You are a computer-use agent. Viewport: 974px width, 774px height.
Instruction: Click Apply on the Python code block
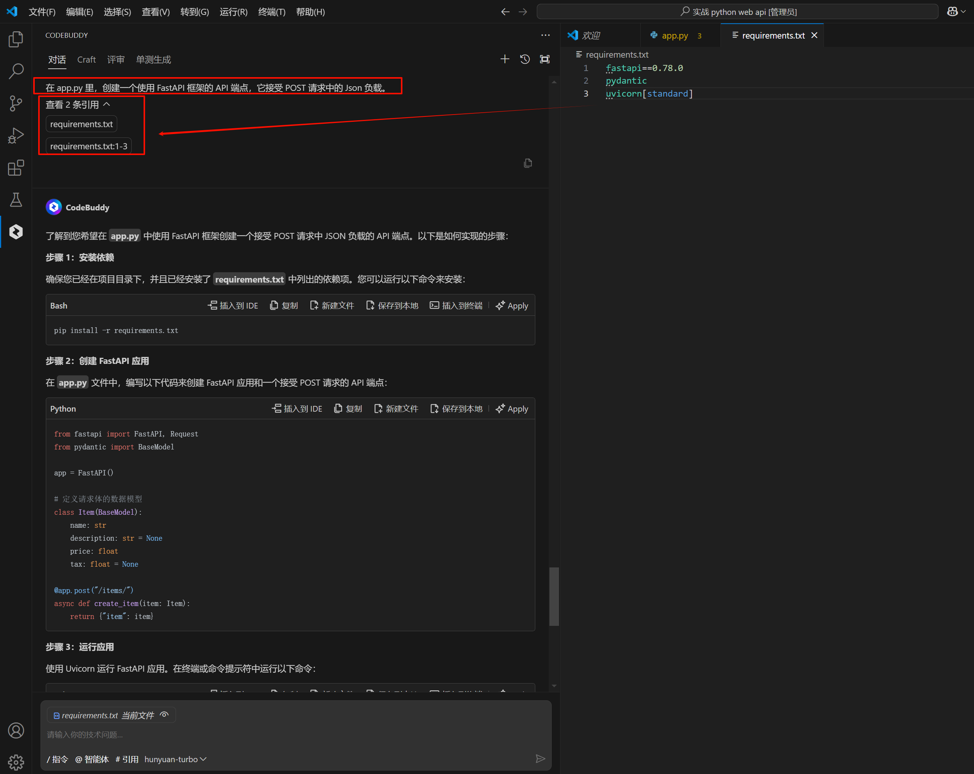pyautogui.click(x=512, y=409)
